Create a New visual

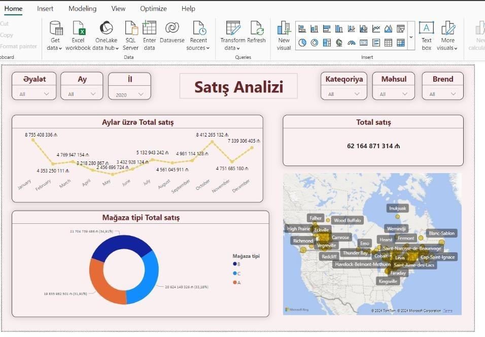pyautogui.click(x=284, y=36)
